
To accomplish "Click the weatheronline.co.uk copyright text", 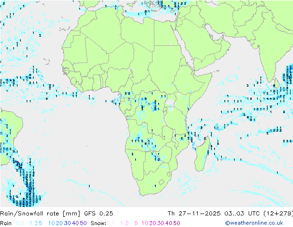I will [x=254, y=223].
